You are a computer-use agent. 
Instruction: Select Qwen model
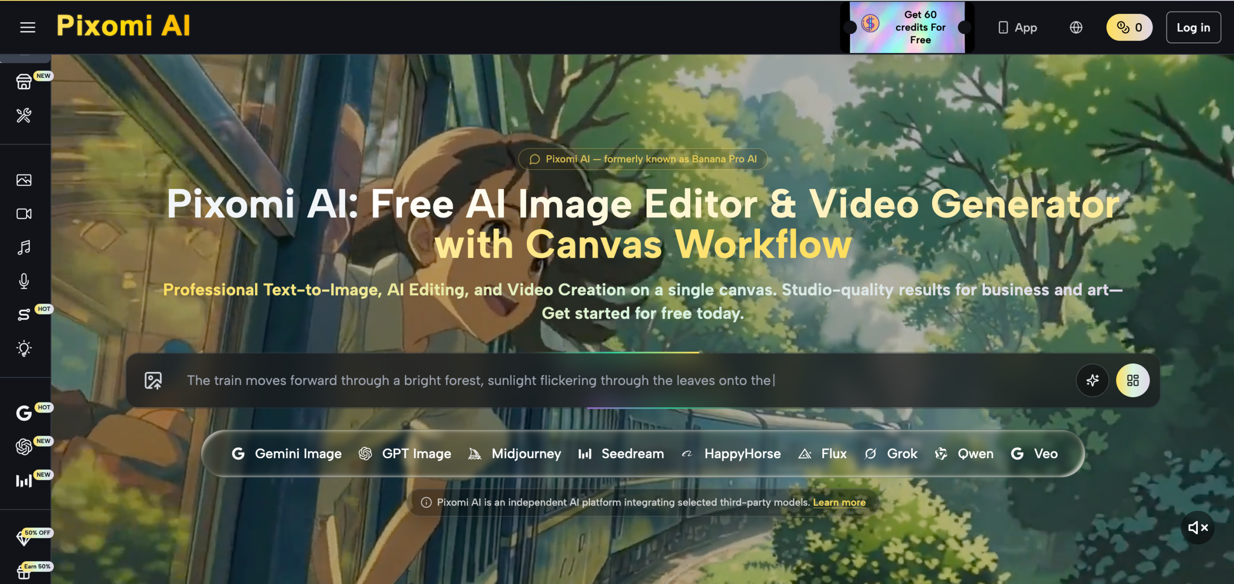pyautogui.click(x=964, y=454)
